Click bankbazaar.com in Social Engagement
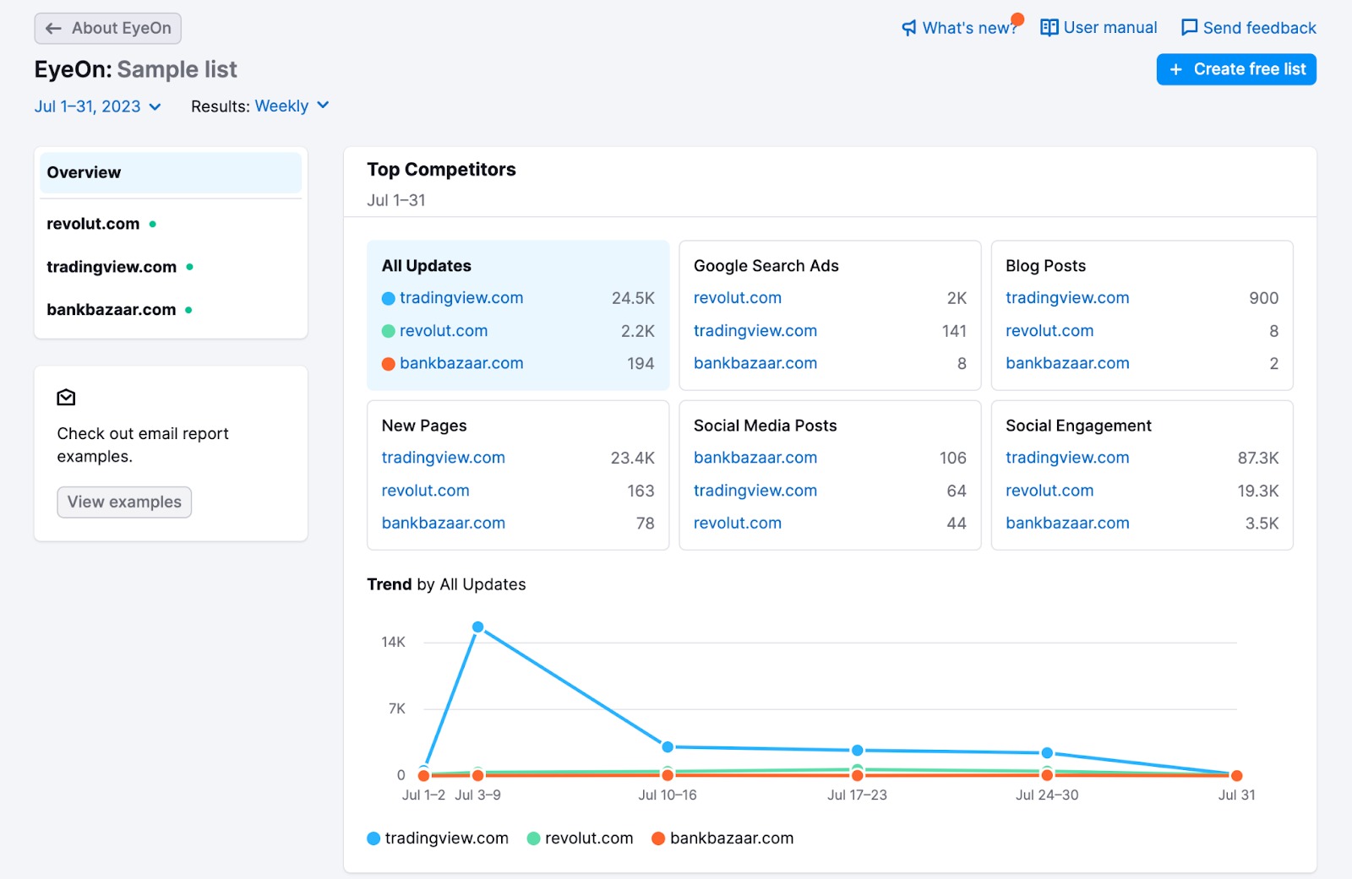This screenshot has width=1352, height=879. 1067,524
